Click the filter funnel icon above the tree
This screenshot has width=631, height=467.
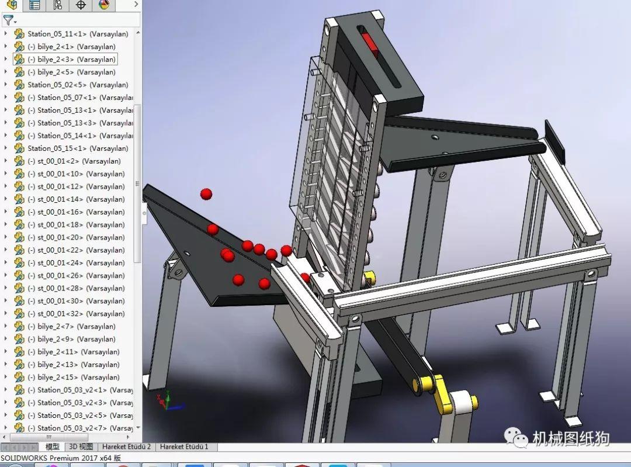[x=8, y=19]
